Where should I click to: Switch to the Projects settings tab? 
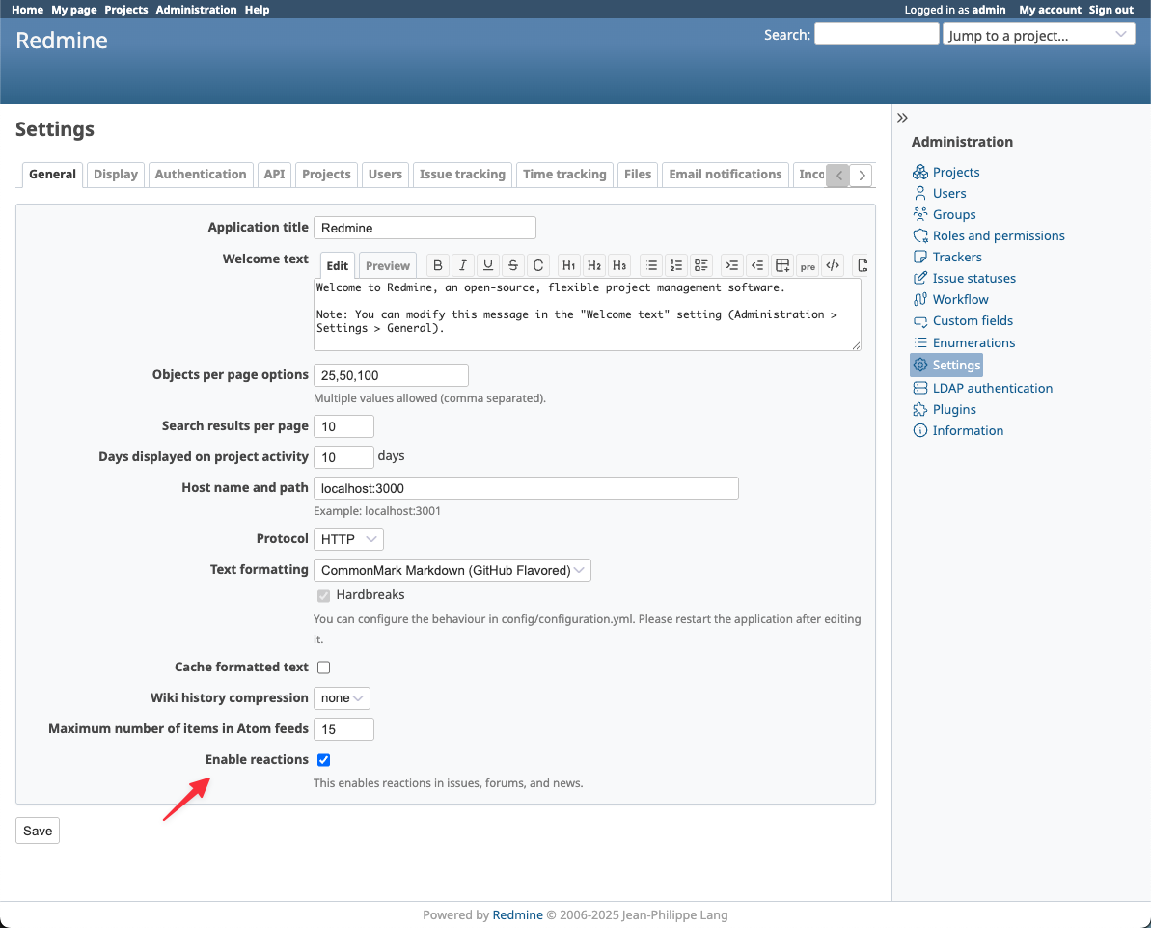[327, 175]
